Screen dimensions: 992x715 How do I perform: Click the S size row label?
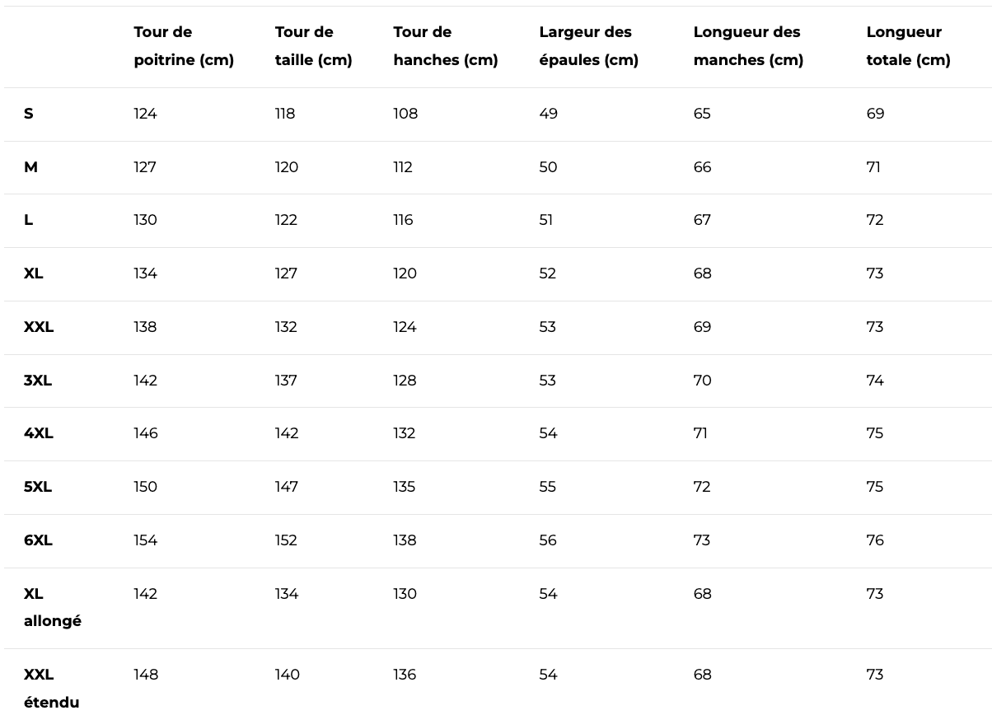pos(29,114)
